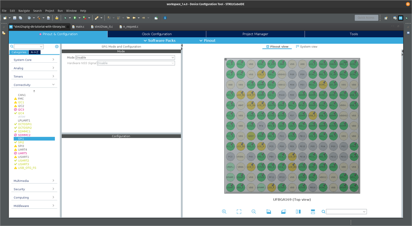Open the Device Configuration perspective icon
The width and height of the screenshot is (412, 226).
400,18
